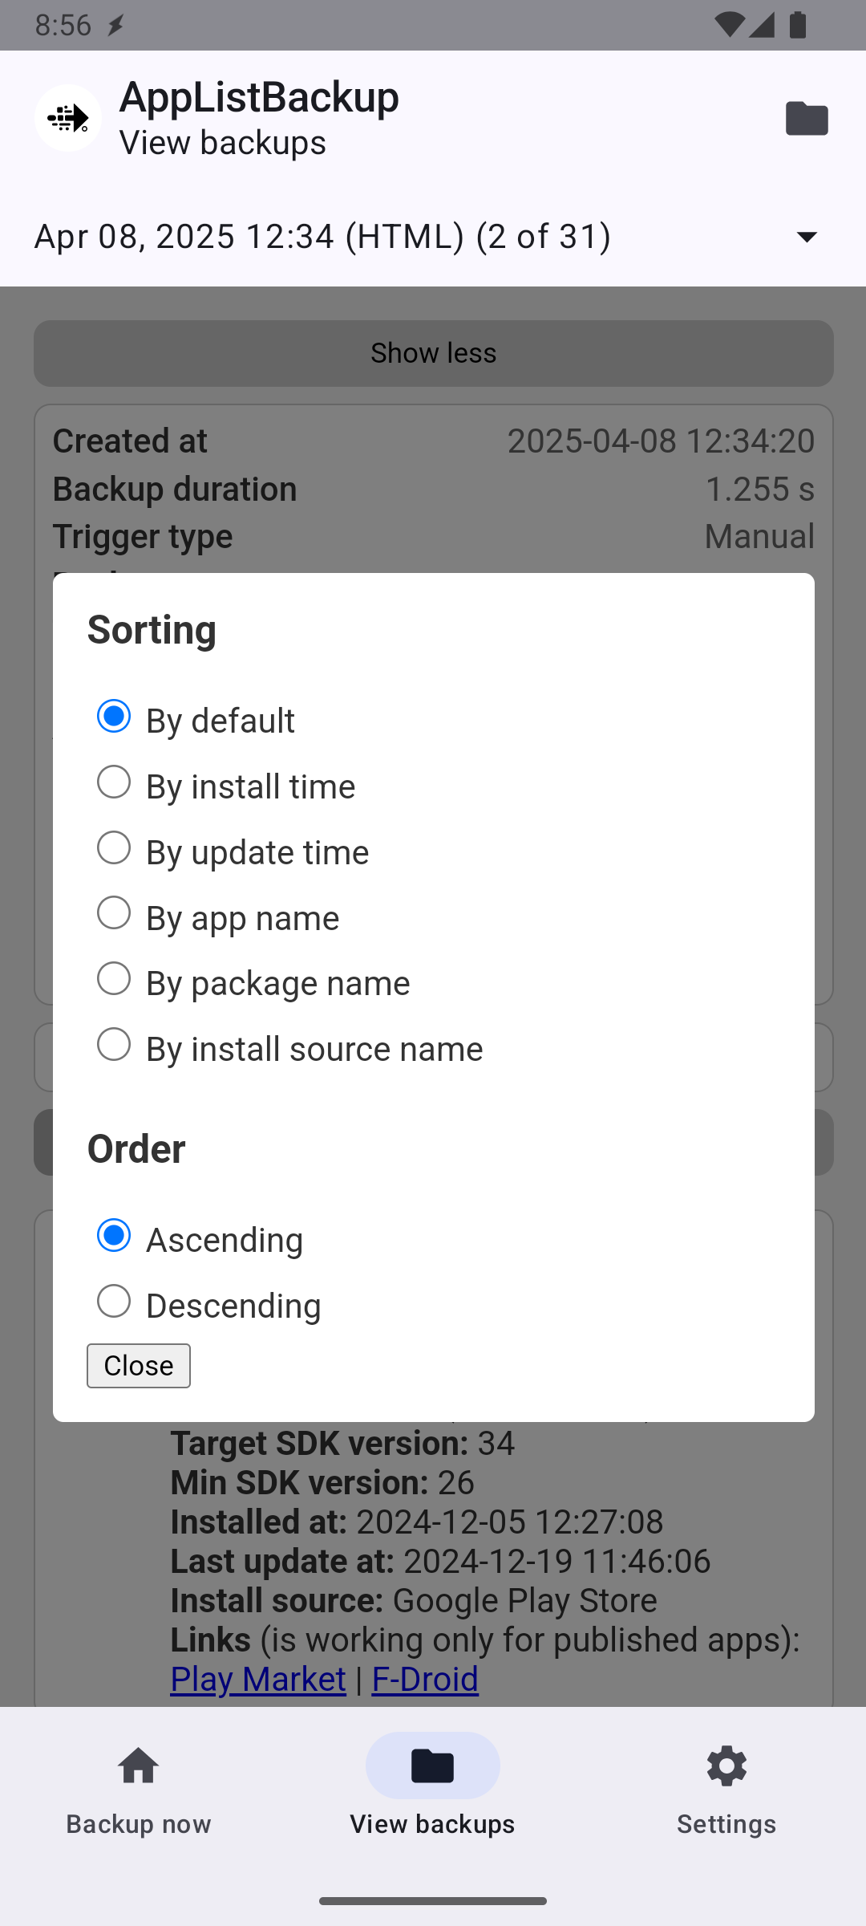This screenshot has height=1926, width=866.
Task: Open the F-Droid link
Action: pyautogui.click(x=425, y=1679)
